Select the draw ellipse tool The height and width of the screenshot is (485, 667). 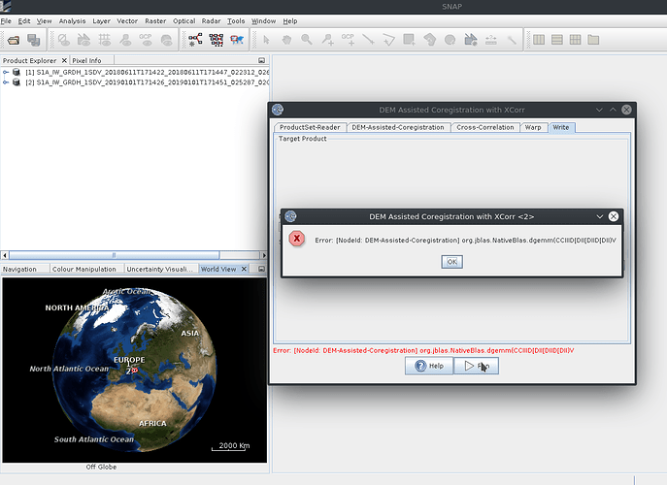click(450, 40)
